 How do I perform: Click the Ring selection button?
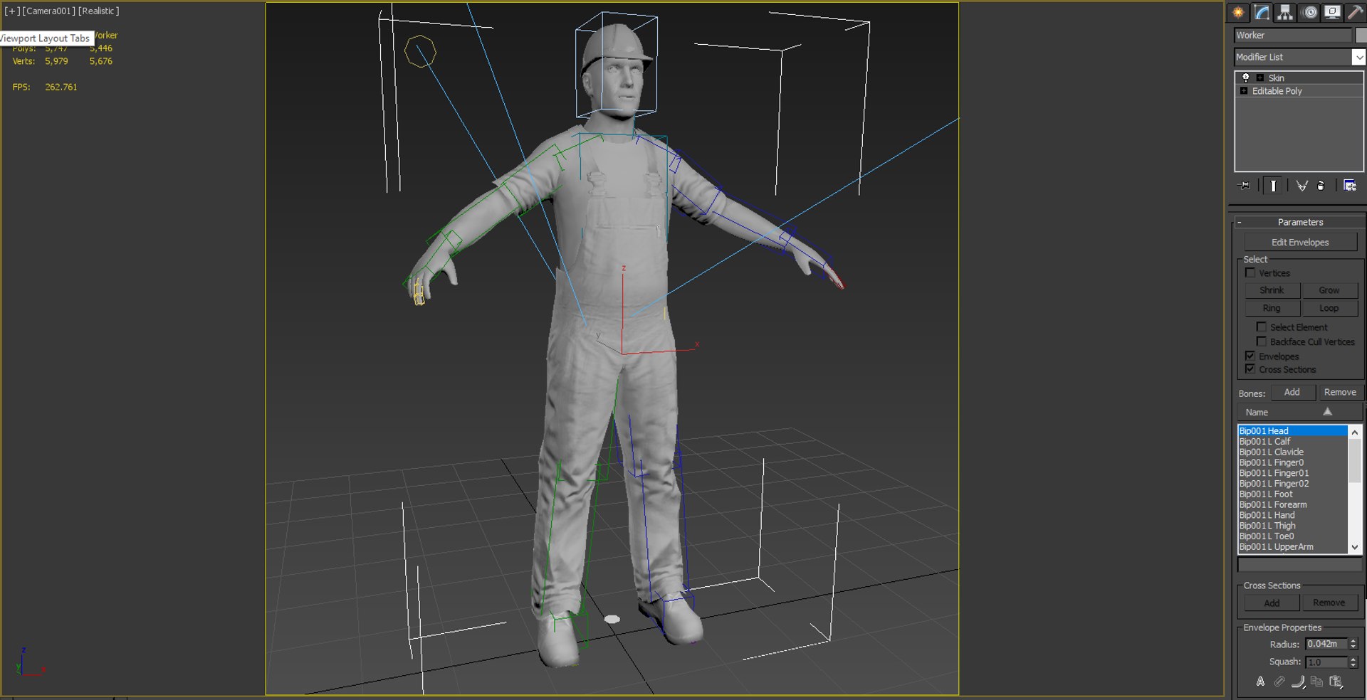(x=1272, y=308)
